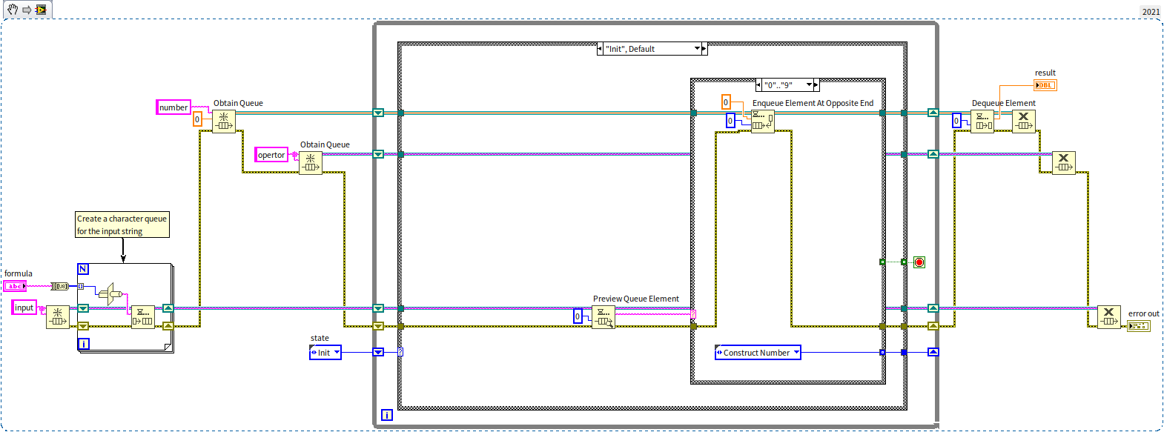Click the While Loop iteration terminal i
The image size is (1164, 432).
tap(386, 415)
